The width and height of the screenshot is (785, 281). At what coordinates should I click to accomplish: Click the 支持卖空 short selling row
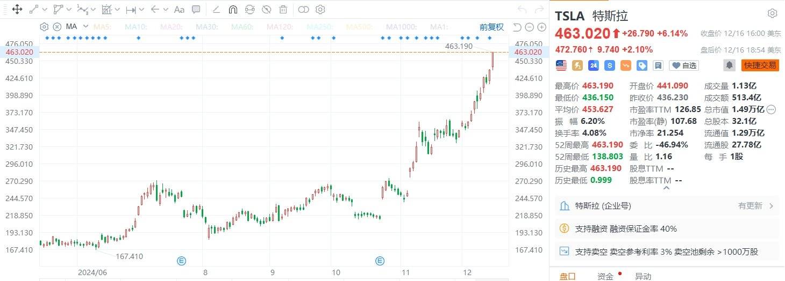tap(667, 252)
